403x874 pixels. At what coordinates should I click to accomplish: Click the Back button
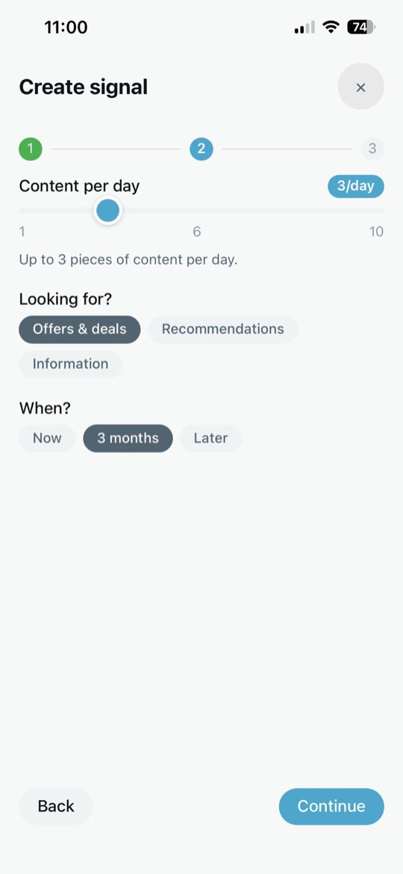click(56, 806)
